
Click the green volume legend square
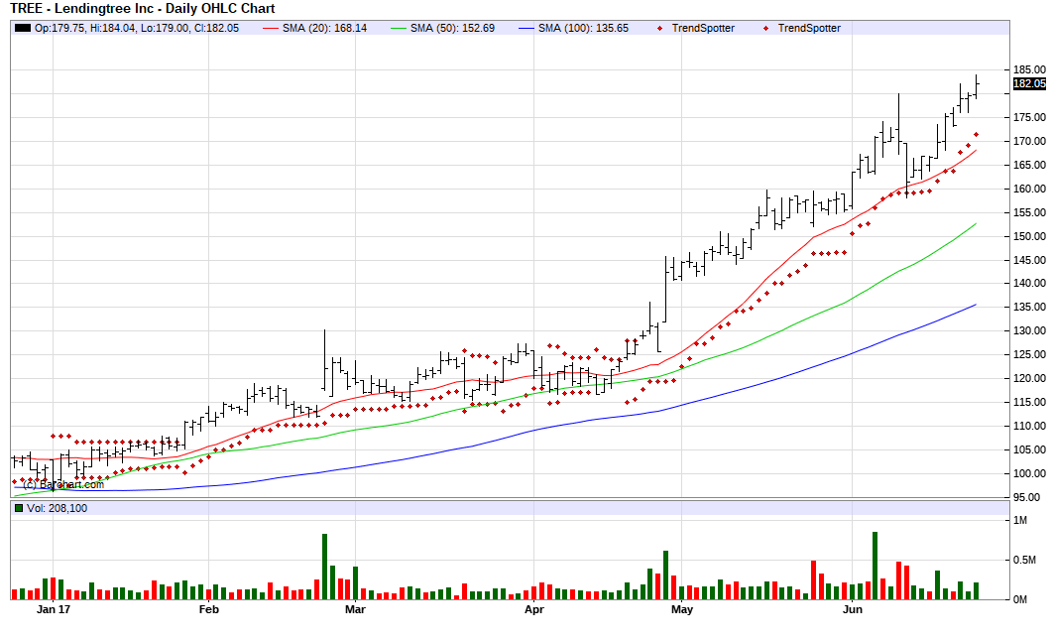[x=19, y=508]
